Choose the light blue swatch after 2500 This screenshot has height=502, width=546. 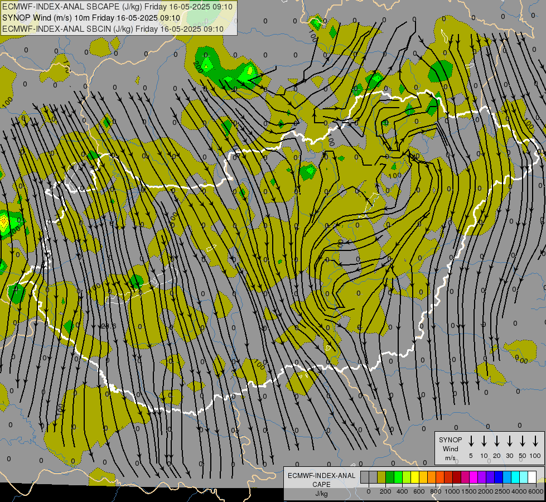pos(506,477)
